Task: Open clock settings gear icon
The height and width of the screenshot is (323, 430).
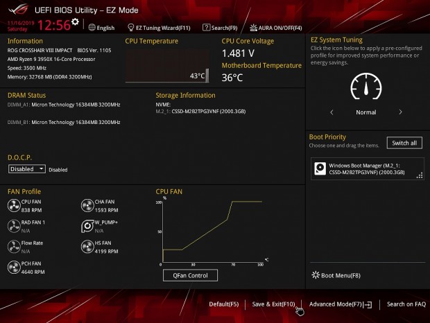Action: [75, 21]
